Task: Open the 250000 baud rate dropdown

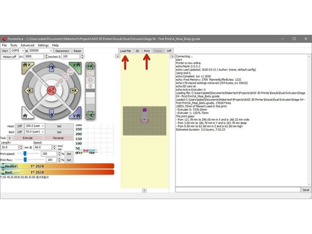Action: [x=41, y=51]
